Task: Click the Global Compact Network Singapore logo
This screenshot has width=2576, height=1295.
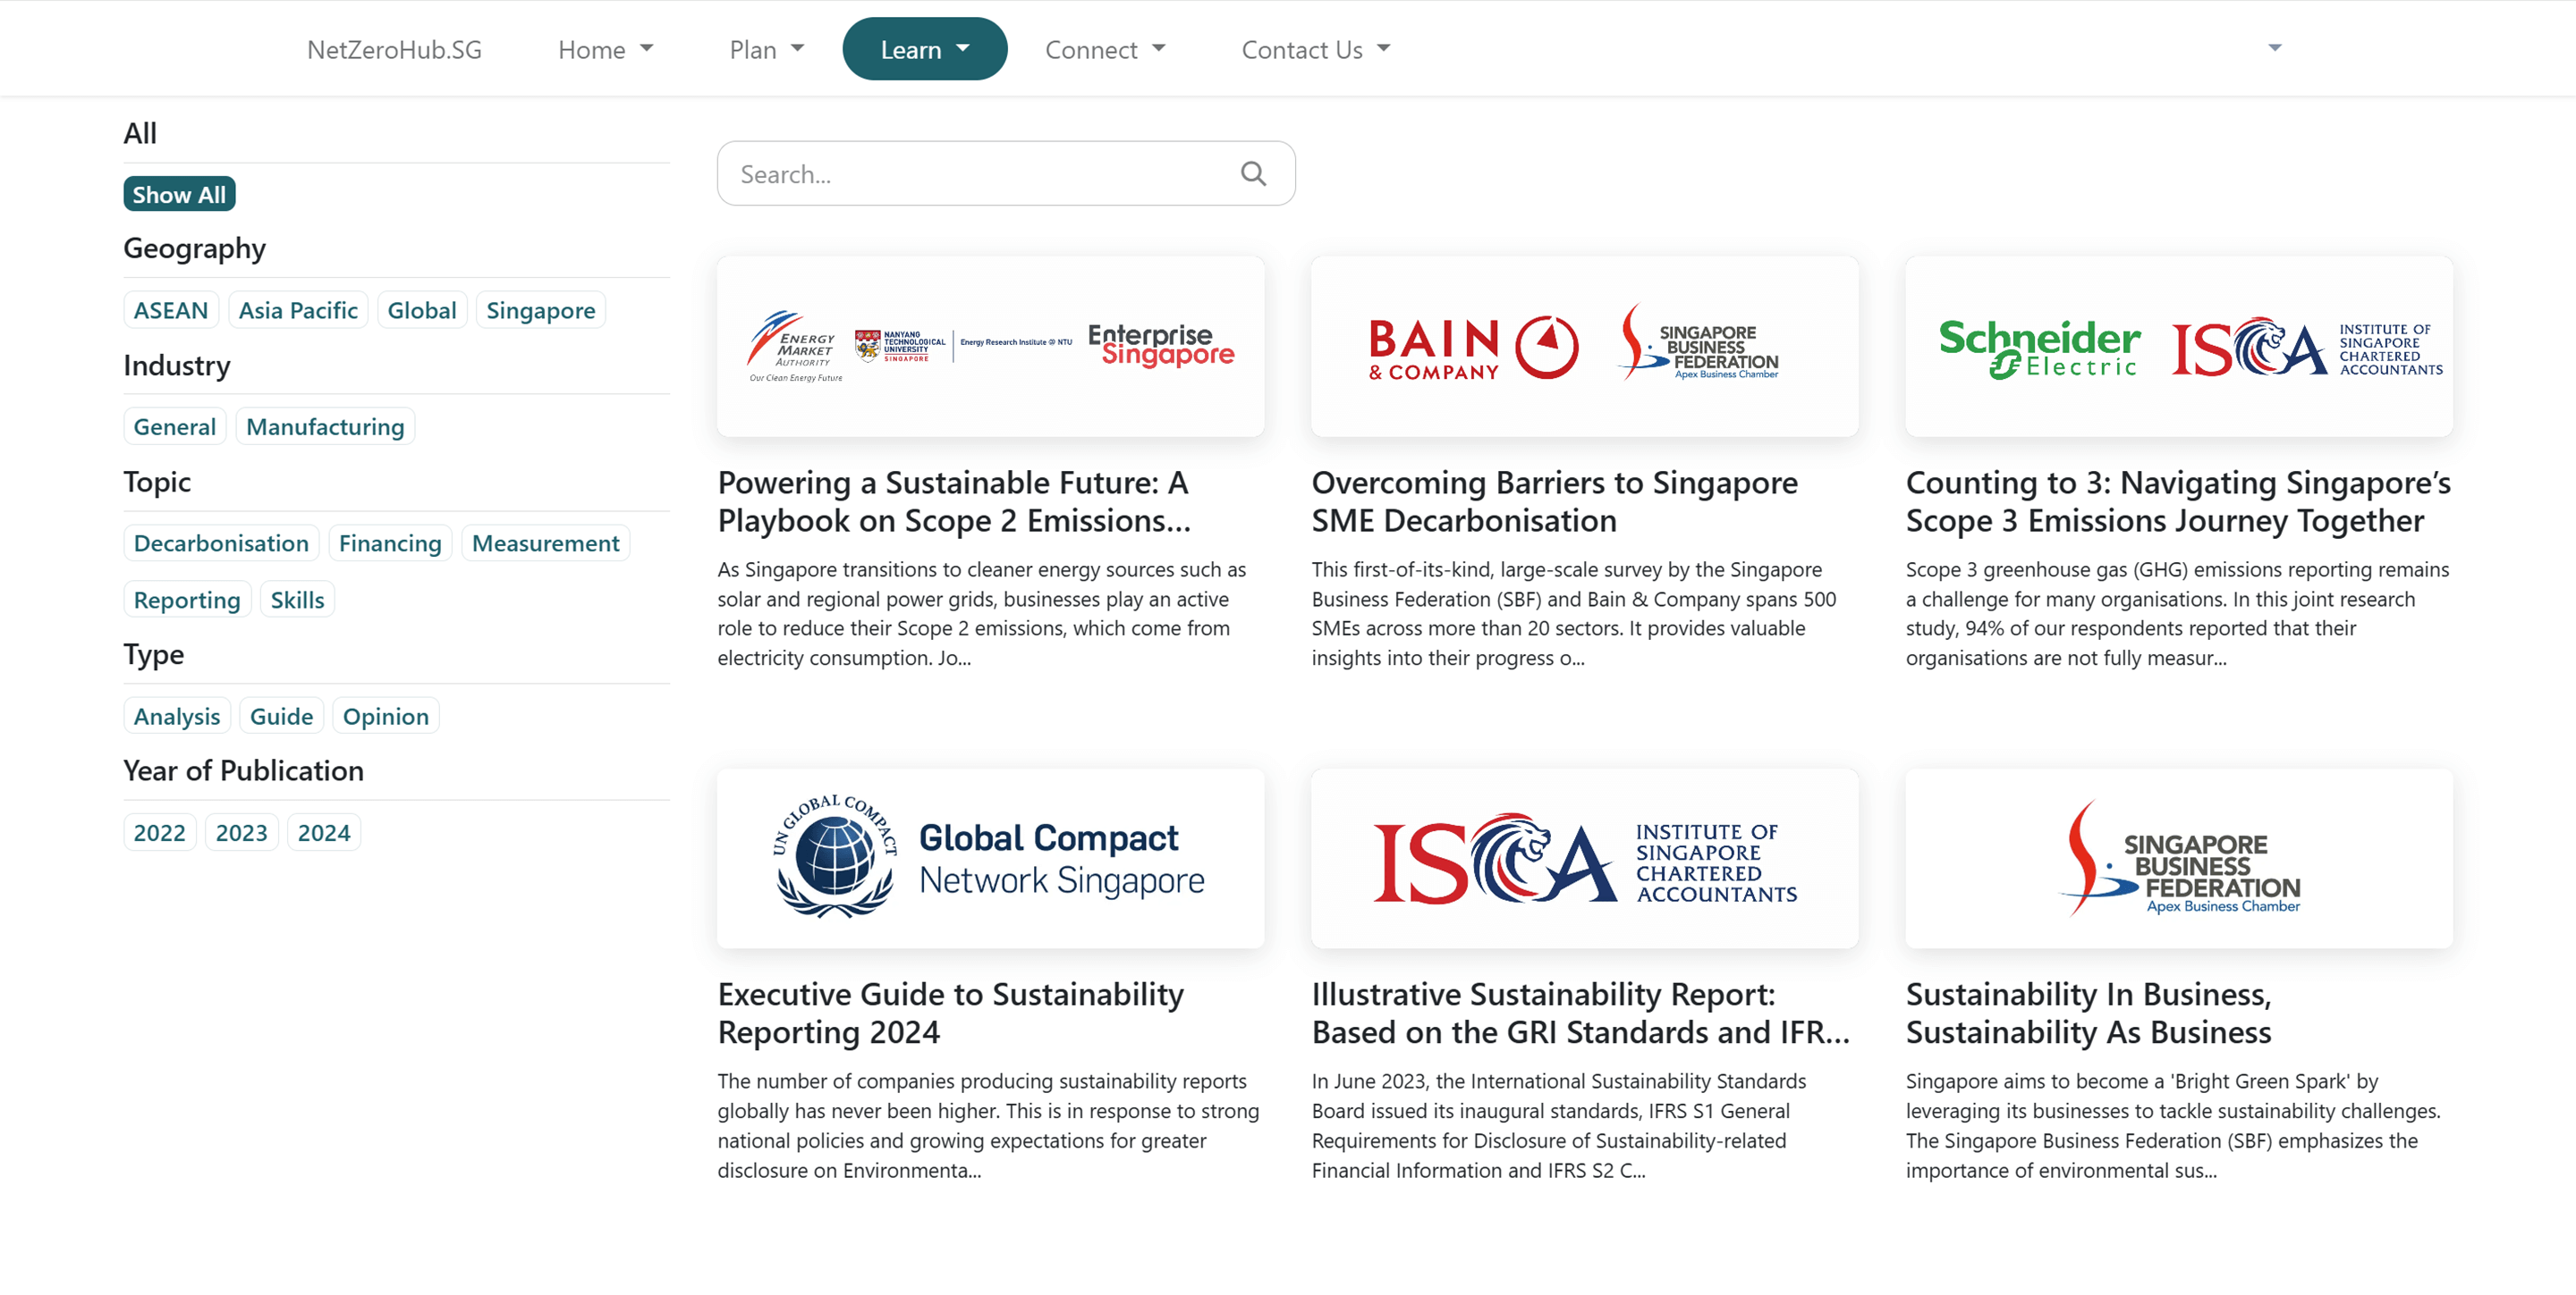Action: [988, 857]
